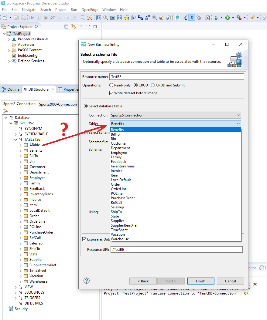The width and height of the screenshot is (267, 320).
Task: Close the Table combo box dropdown arrow
Action: pyautogui.click(x=238, y=124)
